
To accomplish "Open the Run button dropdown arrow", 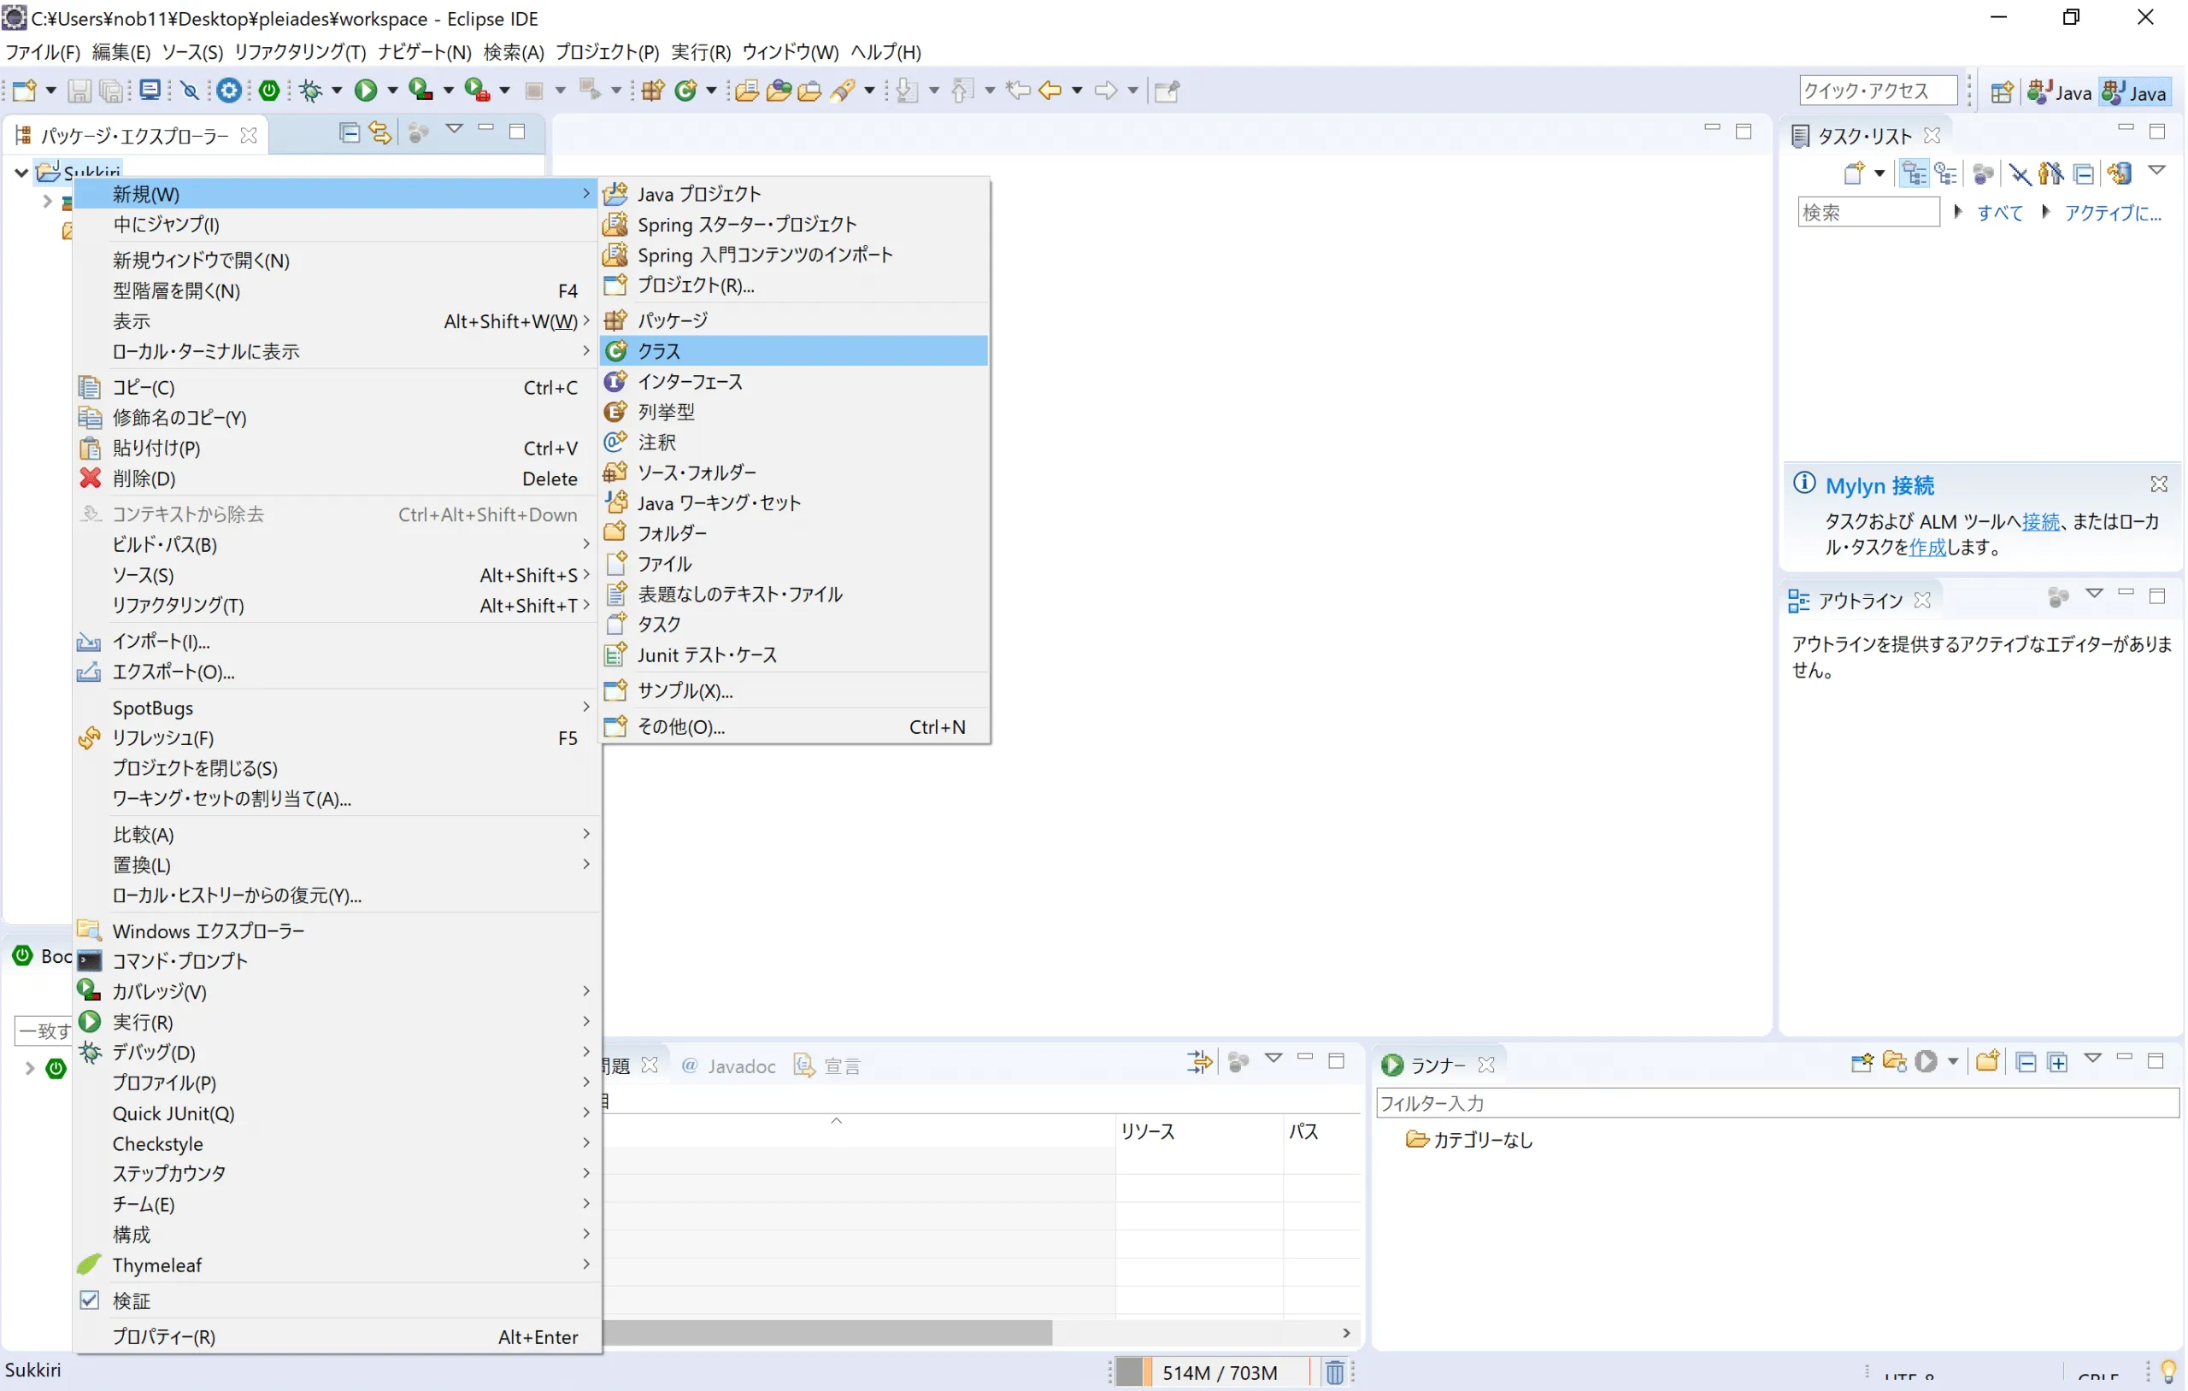I will point(392,91).
